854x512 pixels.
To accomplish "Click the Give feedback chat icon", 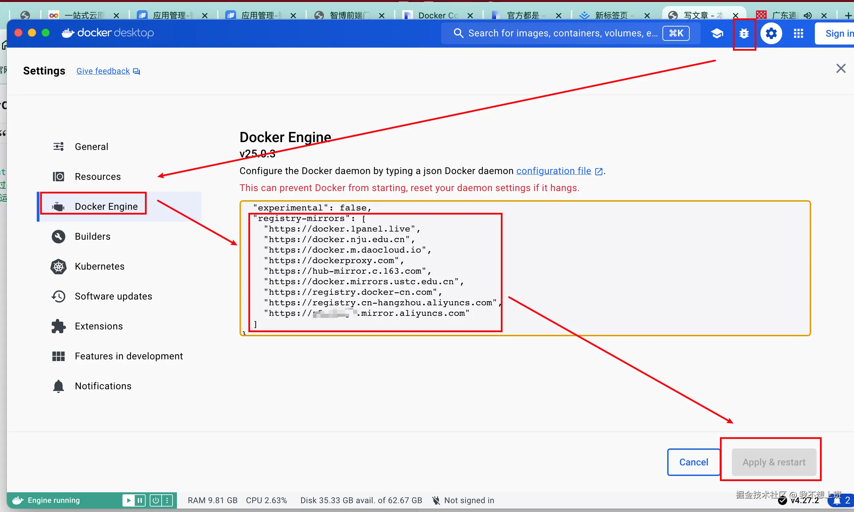I will pyautogui.click(x=136, y=71).
